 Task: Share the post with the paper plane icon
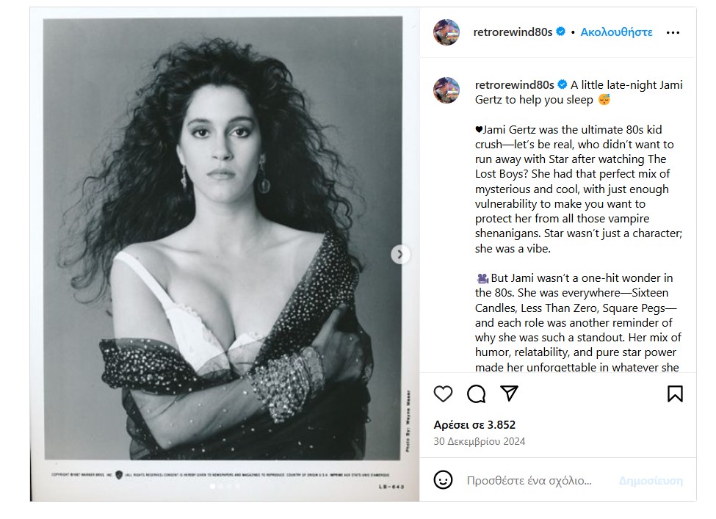pos(510,393)
